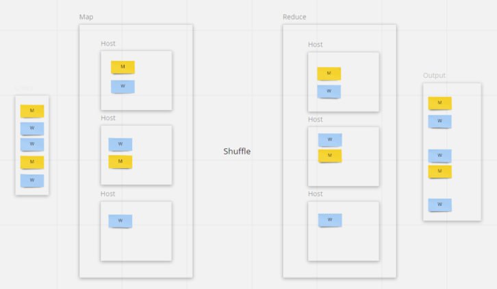Click the Output frame title
The height and width of the screenshot is (289, 497).
click(434, 75)
